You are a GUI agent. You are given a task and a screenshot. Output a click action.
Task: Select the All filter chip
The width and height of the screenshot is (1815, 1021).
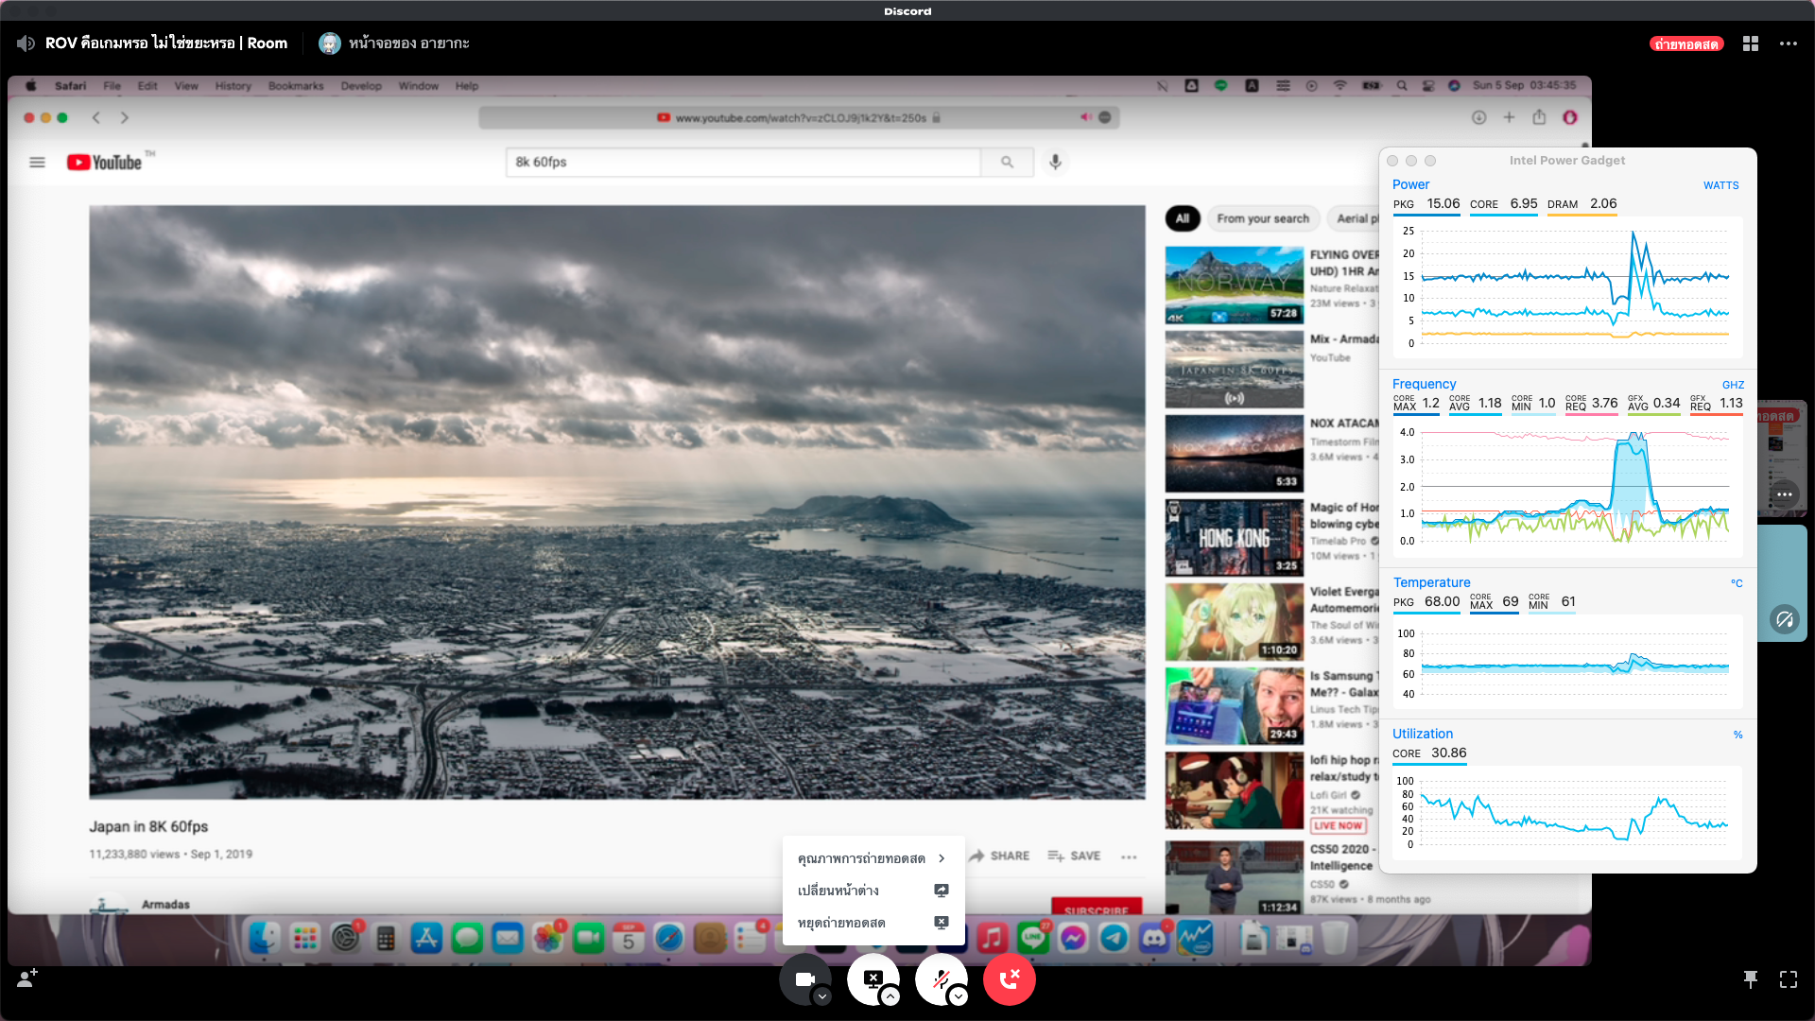(1182, 218)
